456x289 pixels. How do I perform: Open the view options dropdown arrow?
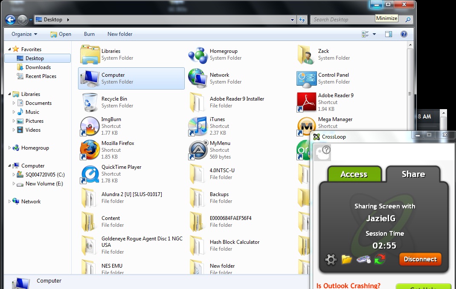(x=374, y=34)
